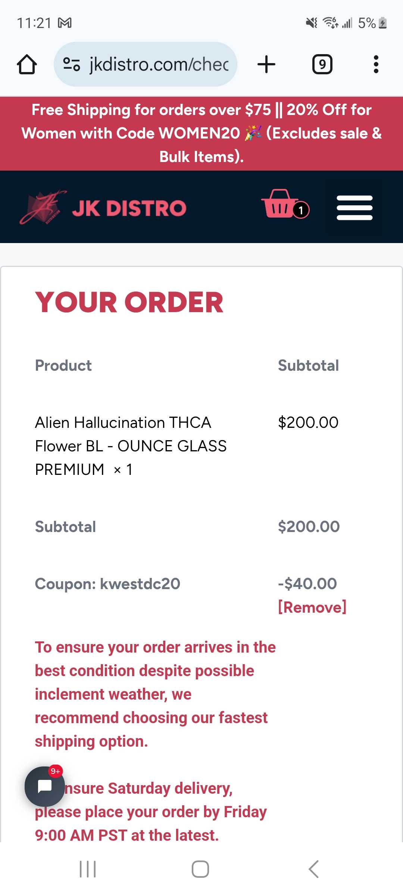Tap the Gmail notification icon in status bar

coord(65,23)
